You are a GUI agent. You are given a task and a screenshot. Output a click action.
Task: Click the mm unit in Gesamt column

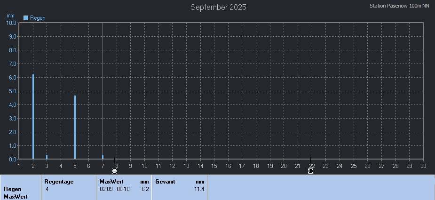tap(200, 182)
